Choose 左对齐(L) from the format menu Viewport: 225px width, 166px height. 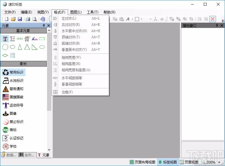[x=80, y=18]
